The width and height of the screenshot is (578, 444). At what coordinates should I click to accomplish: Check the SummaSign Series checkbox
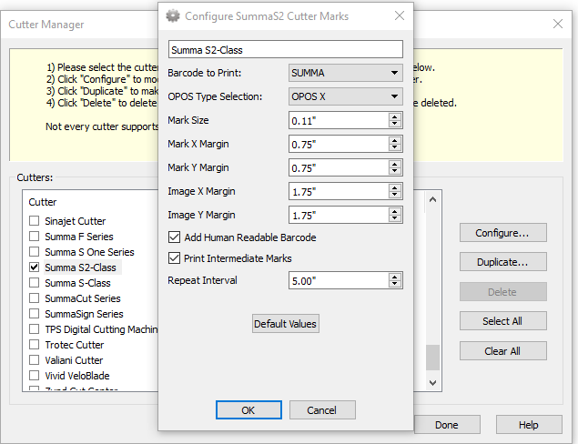pyautogui.click(x=35, y=314)
